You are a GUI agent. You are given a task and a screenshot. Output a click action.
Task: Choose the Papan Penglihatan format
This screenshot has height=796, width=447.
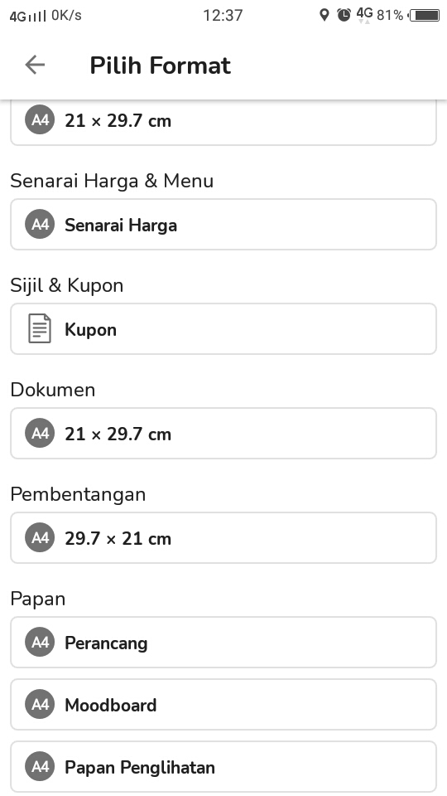pyautogui.click(x=223, y=766)
